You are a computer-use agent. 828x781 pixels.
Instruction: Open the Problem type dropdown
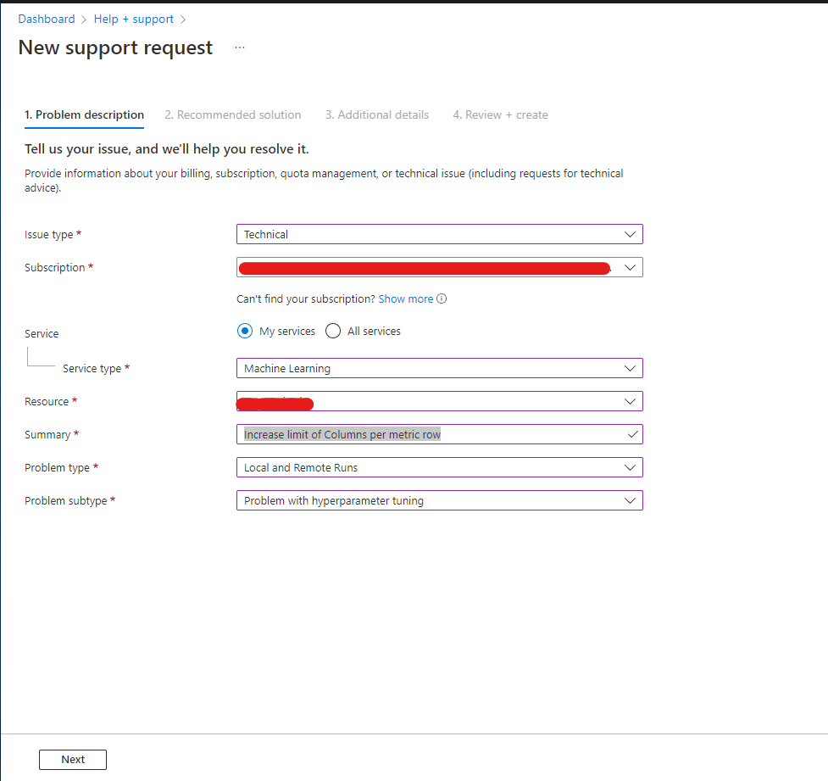pyautogui.click(x=631, y=466)
